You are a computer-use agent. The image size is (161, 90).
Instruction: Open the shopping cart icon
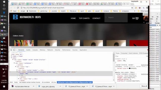tap(137, 18)
